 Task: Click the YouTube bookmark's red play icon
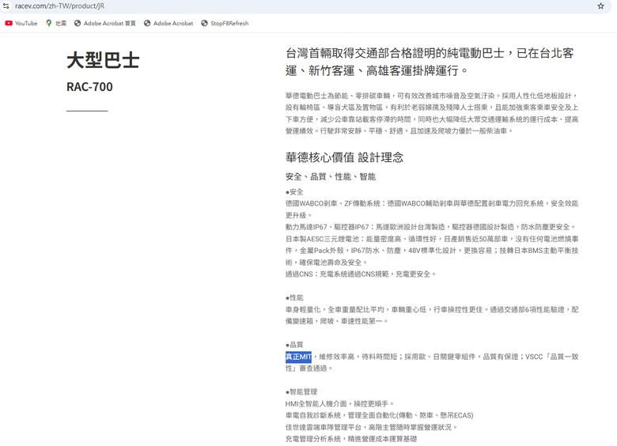pyautogui.click(x=9, y=24)
